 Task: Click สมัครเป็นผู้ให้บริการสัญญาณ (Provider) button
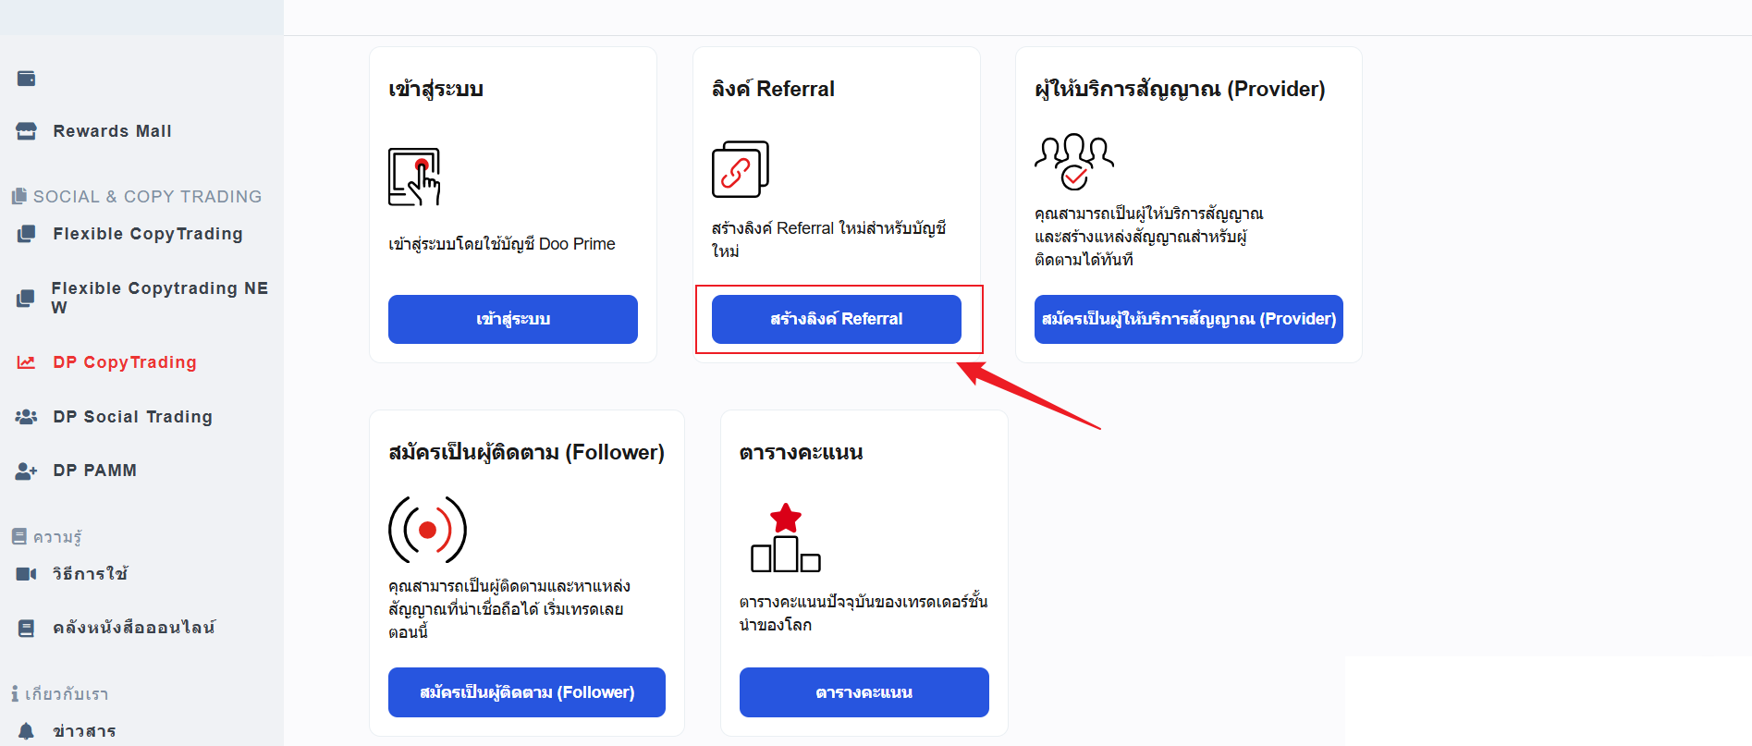coord(1189,319)
